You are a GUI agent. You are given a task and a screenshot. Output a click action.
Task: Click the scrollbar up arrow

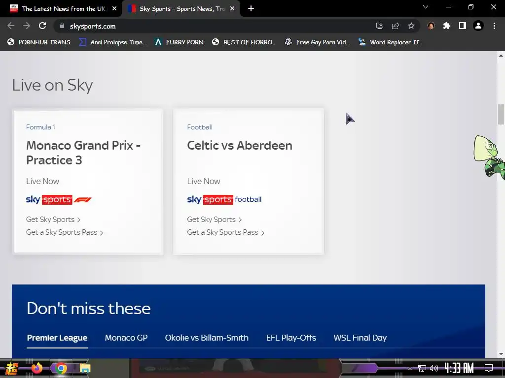click(501, 56)
